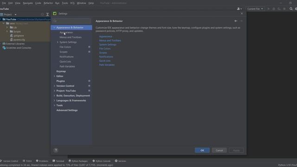
Task: Click the Search Everywhere magnifier icon
Action: click(x=291, y=9)
